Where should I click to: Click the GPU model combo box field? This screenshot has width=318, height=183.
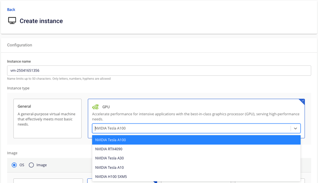191,128
